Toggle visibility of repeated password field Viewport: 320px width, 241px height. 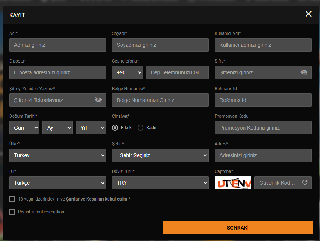98,100
